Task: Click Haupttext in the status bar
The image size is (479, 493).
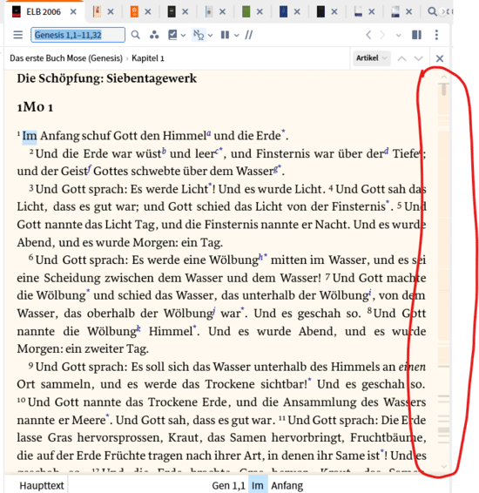Action: (x=42, y=485)
